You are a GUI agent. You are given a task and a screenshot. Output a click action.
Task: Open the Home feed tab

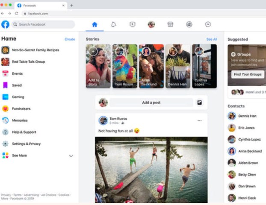pyautogui.click(x=95, y=25)
